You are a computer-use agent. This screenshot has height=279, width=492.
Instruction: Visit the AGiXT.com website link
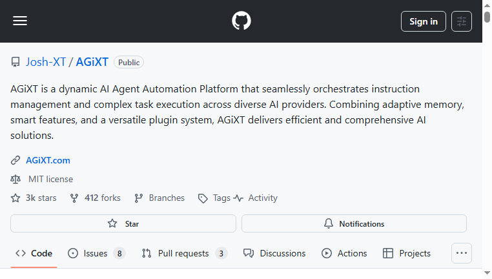pos(48,160)
